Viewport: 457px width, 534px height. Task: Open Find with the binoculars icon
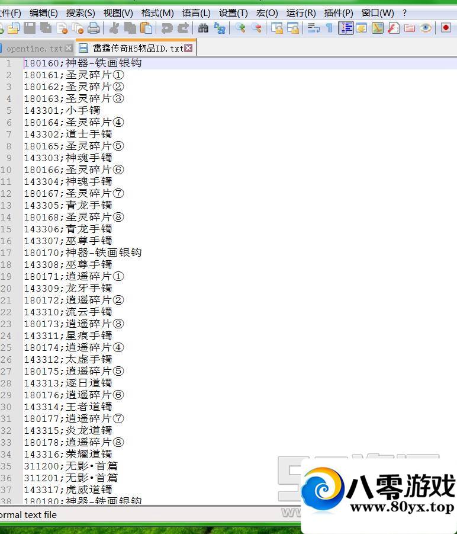(203, 28)
